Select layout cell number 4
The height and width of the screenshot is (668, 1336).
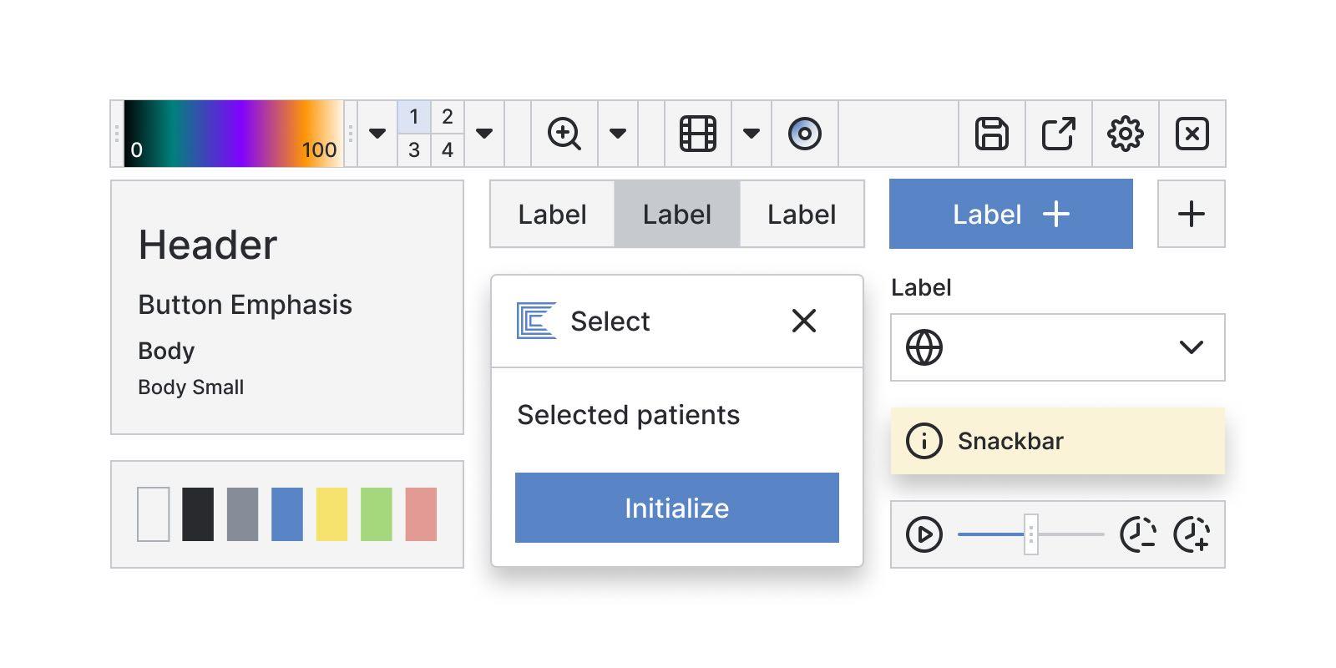[x=448, y=150]
